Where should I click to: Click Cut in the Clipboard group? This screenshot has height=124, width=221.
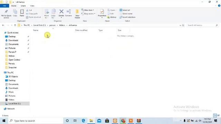point(29,10)
